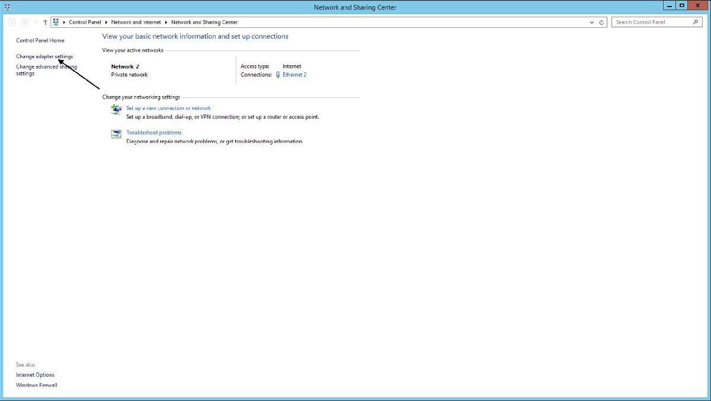
Task: Click the address bar location icon
Action: click(x=56, y=22)
